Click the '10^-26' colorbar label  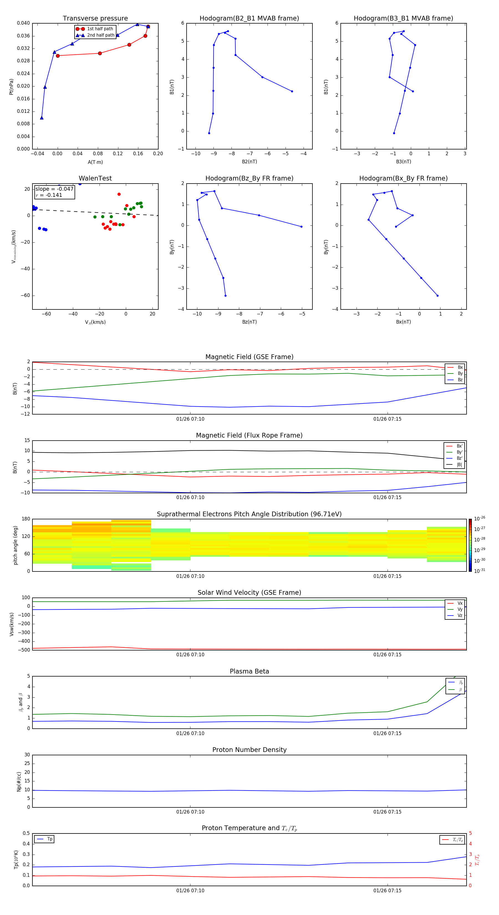(x=480, y=518)
